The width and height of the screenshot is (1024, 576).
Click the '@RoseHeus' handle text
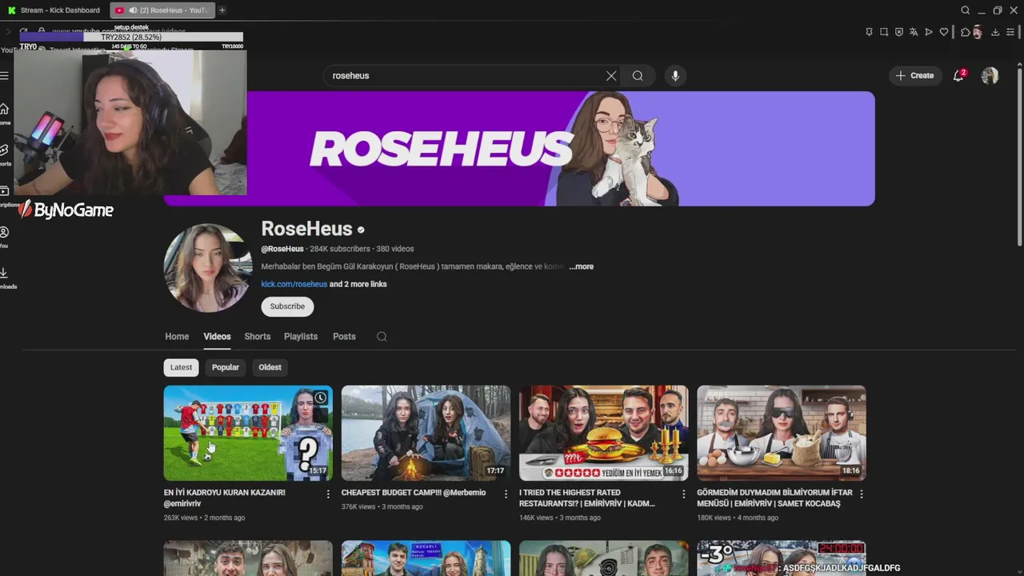[282, 249]
